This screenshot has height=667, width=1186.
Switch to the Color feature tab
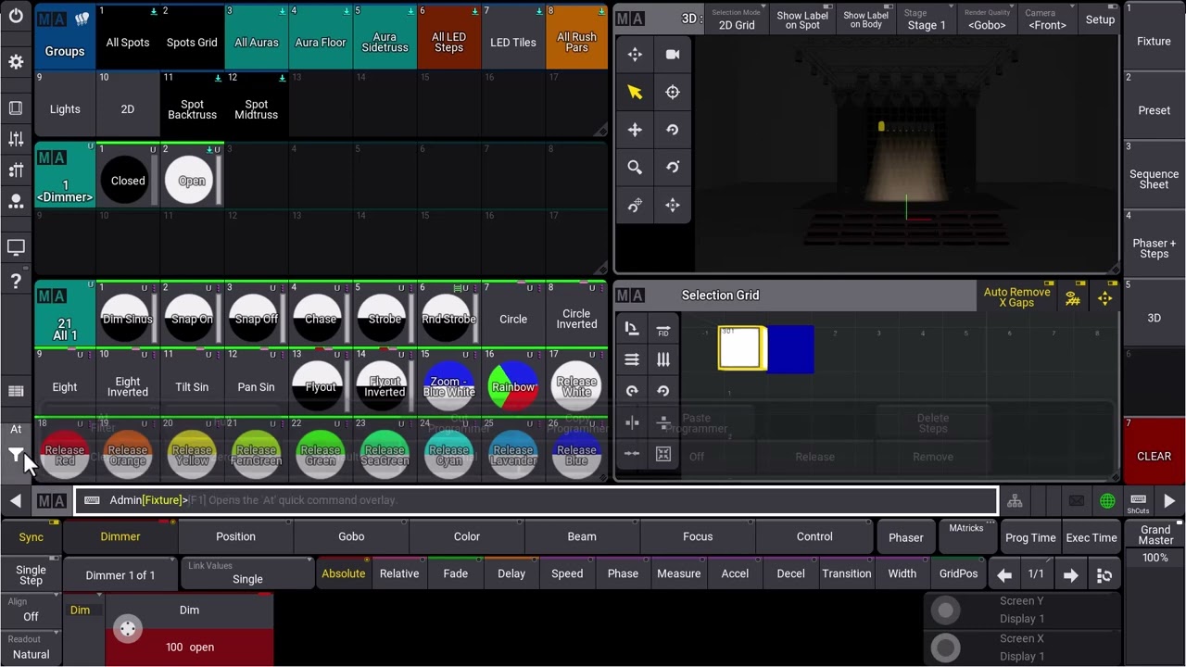(x=467, y=536)
